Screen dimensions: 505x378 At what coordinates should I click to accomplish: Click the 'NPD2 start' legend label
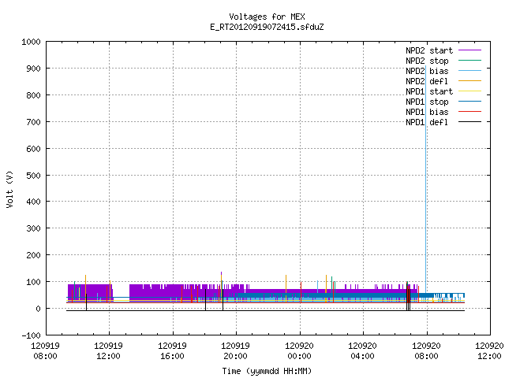click(x=429, y=50)
